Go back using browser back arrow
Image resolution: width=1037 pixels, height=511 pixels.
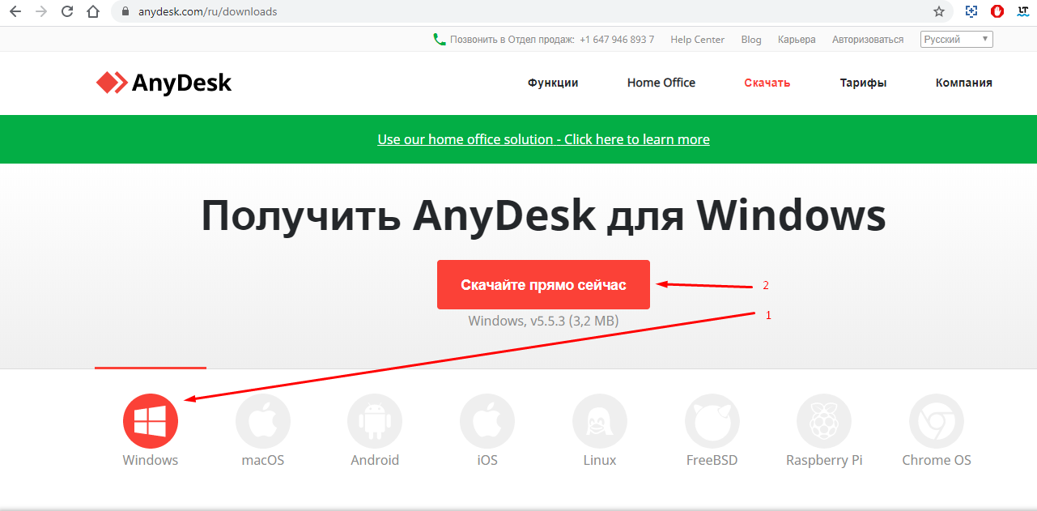tap(15, 12)
